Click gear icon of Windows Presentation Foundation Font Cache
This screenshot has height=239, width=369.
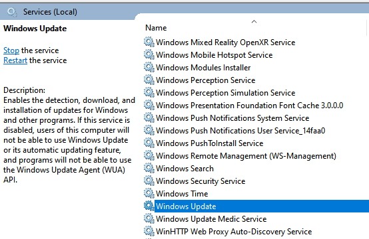click(x=149, y=106)
